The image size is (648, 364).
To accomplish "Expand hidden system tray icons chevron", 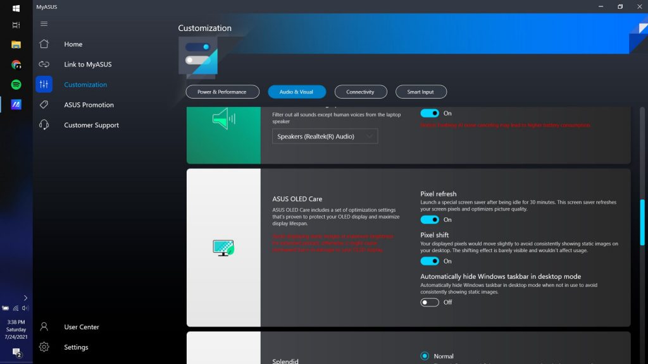I will [25, 298].
